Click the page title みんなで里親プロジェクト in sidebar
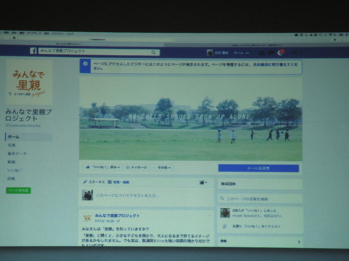Screen dimensions: 349x261 pyautogui.click(x=29, y=115)
